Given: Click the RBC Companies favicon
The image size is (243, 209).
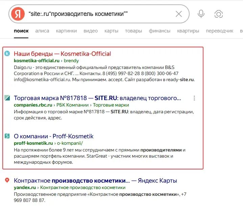Looking at the screenshot, I should [7, 98].
